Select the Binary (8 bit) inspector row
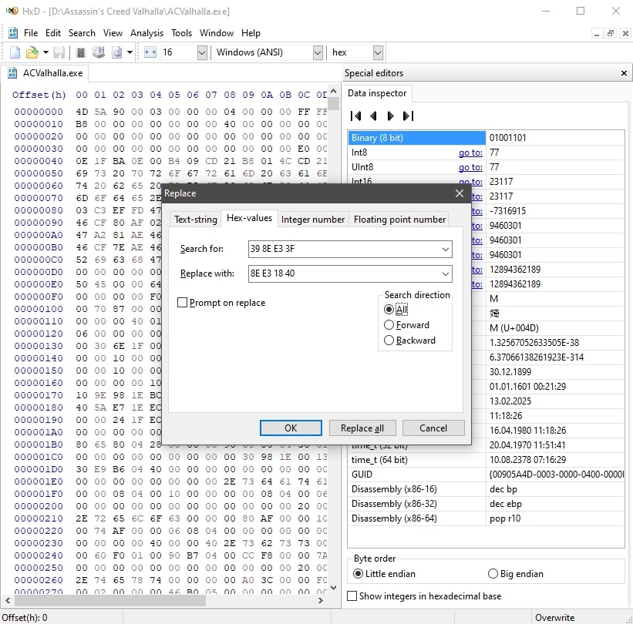This screenshot has width=633, height=624. pyautogui.click(x=486, y=138)
